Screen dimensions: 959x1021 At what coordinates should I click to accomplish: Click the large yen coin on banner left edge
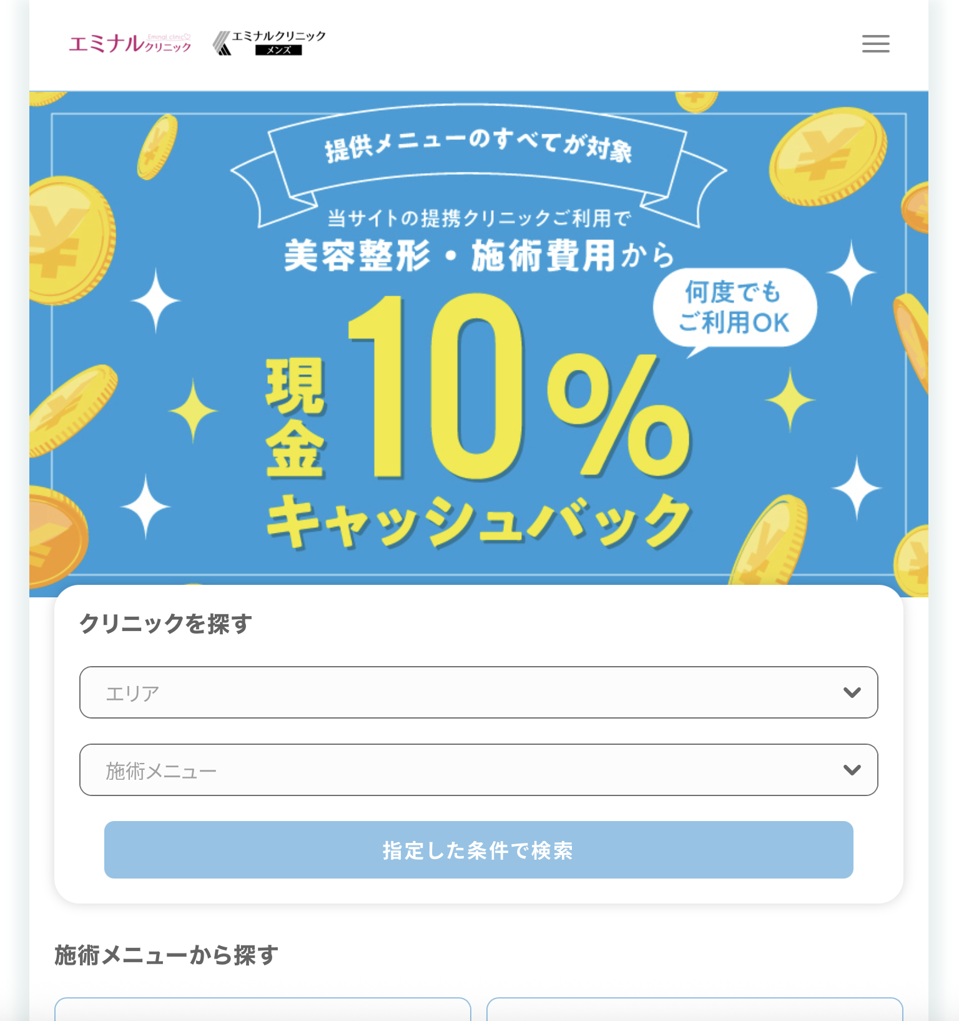67,241
